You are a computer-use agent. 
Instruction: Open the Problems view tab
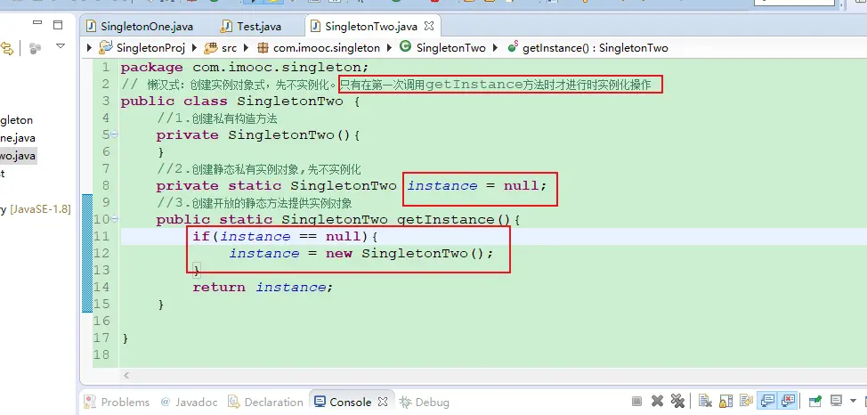[x=117, y=402]
